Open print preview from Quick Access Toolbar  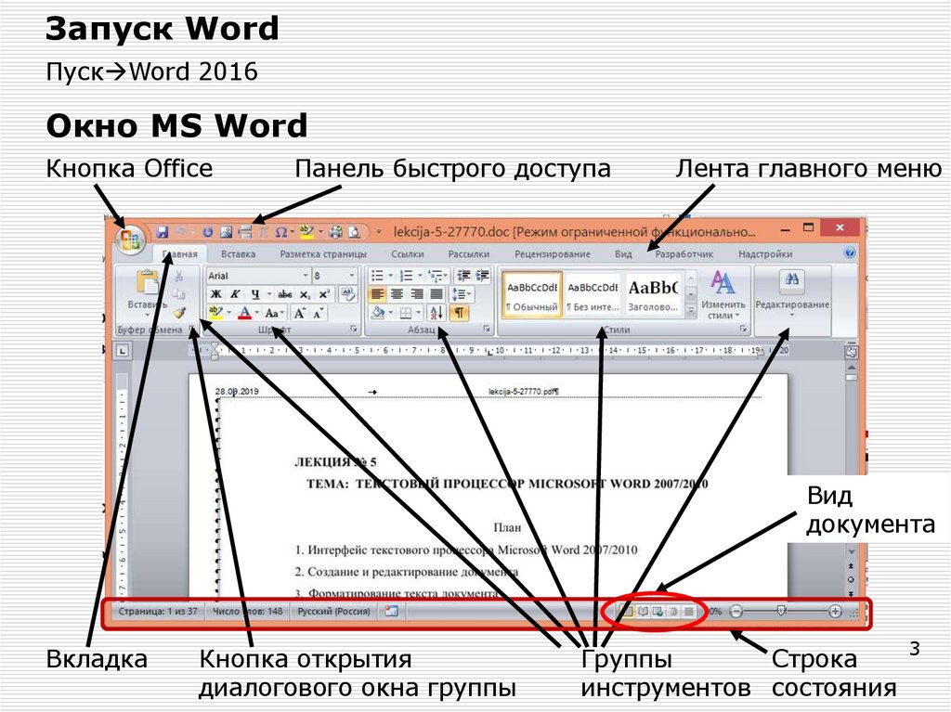pyautogui.click(x=354, y=232)
